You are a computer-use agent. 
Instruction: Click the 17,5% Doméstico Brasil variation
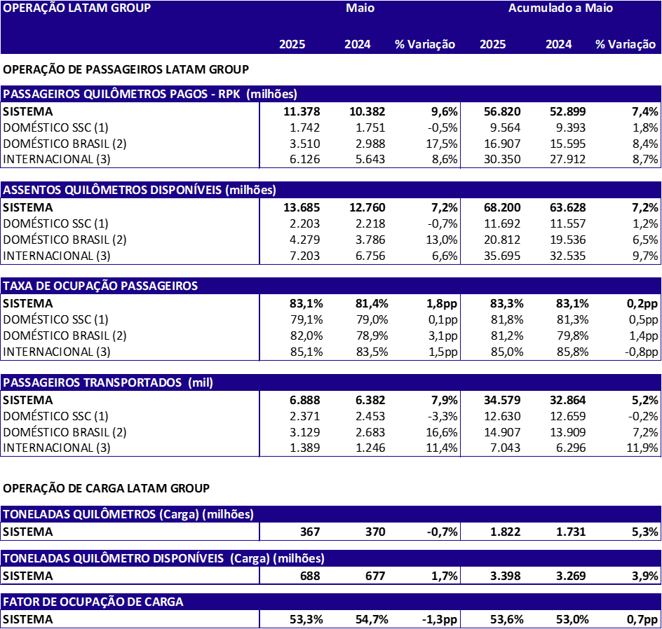[442, 144]
